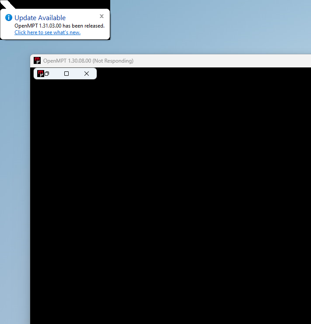Click empty title bar right of window title

[x=219, y=61]
